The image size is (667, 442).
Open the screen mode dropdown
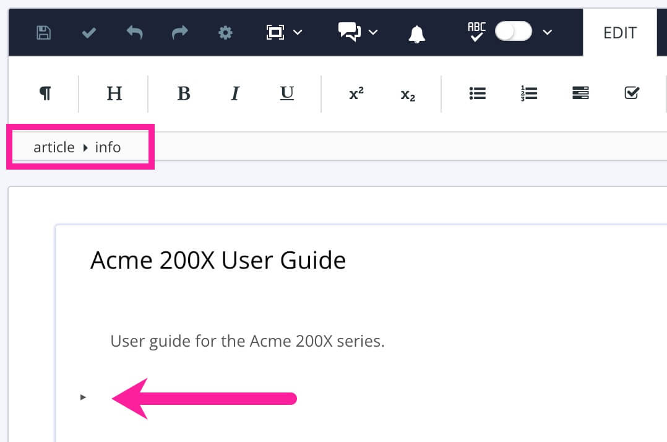pos(298,32)
